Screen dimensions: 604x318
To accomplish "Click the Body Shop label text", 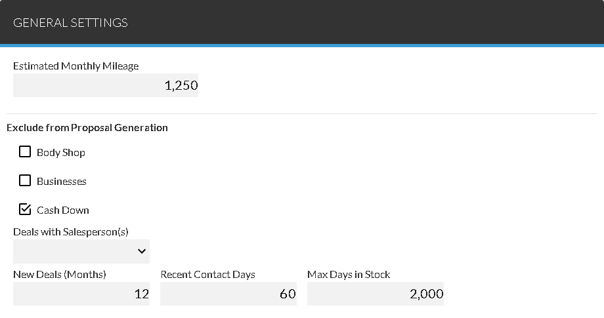I will [x=61, y=153].
